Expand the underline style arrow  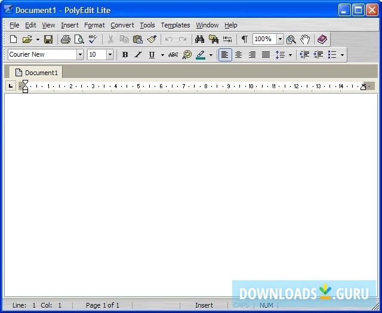coord(162,55)
